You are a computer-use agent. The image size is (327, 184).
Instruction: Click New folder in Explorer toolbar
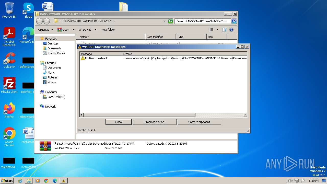(108, 30)
